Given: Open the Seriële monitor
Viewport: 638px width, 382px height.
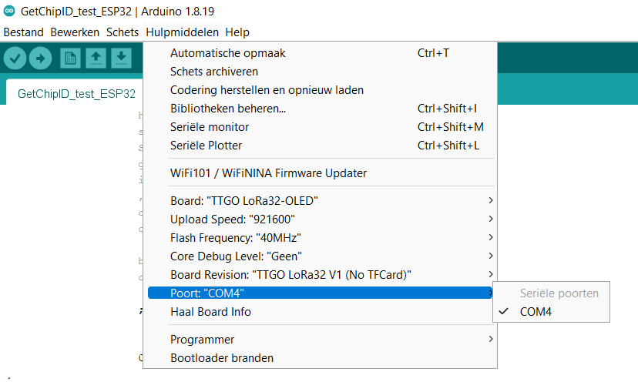Looking at the screenshot, I should 321,127.
